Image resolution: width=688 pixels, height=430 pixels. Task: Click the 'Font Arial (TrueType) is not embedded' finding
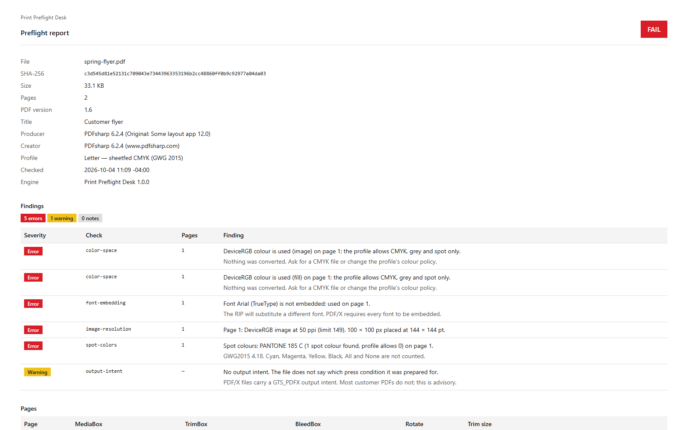coord(297,304)
